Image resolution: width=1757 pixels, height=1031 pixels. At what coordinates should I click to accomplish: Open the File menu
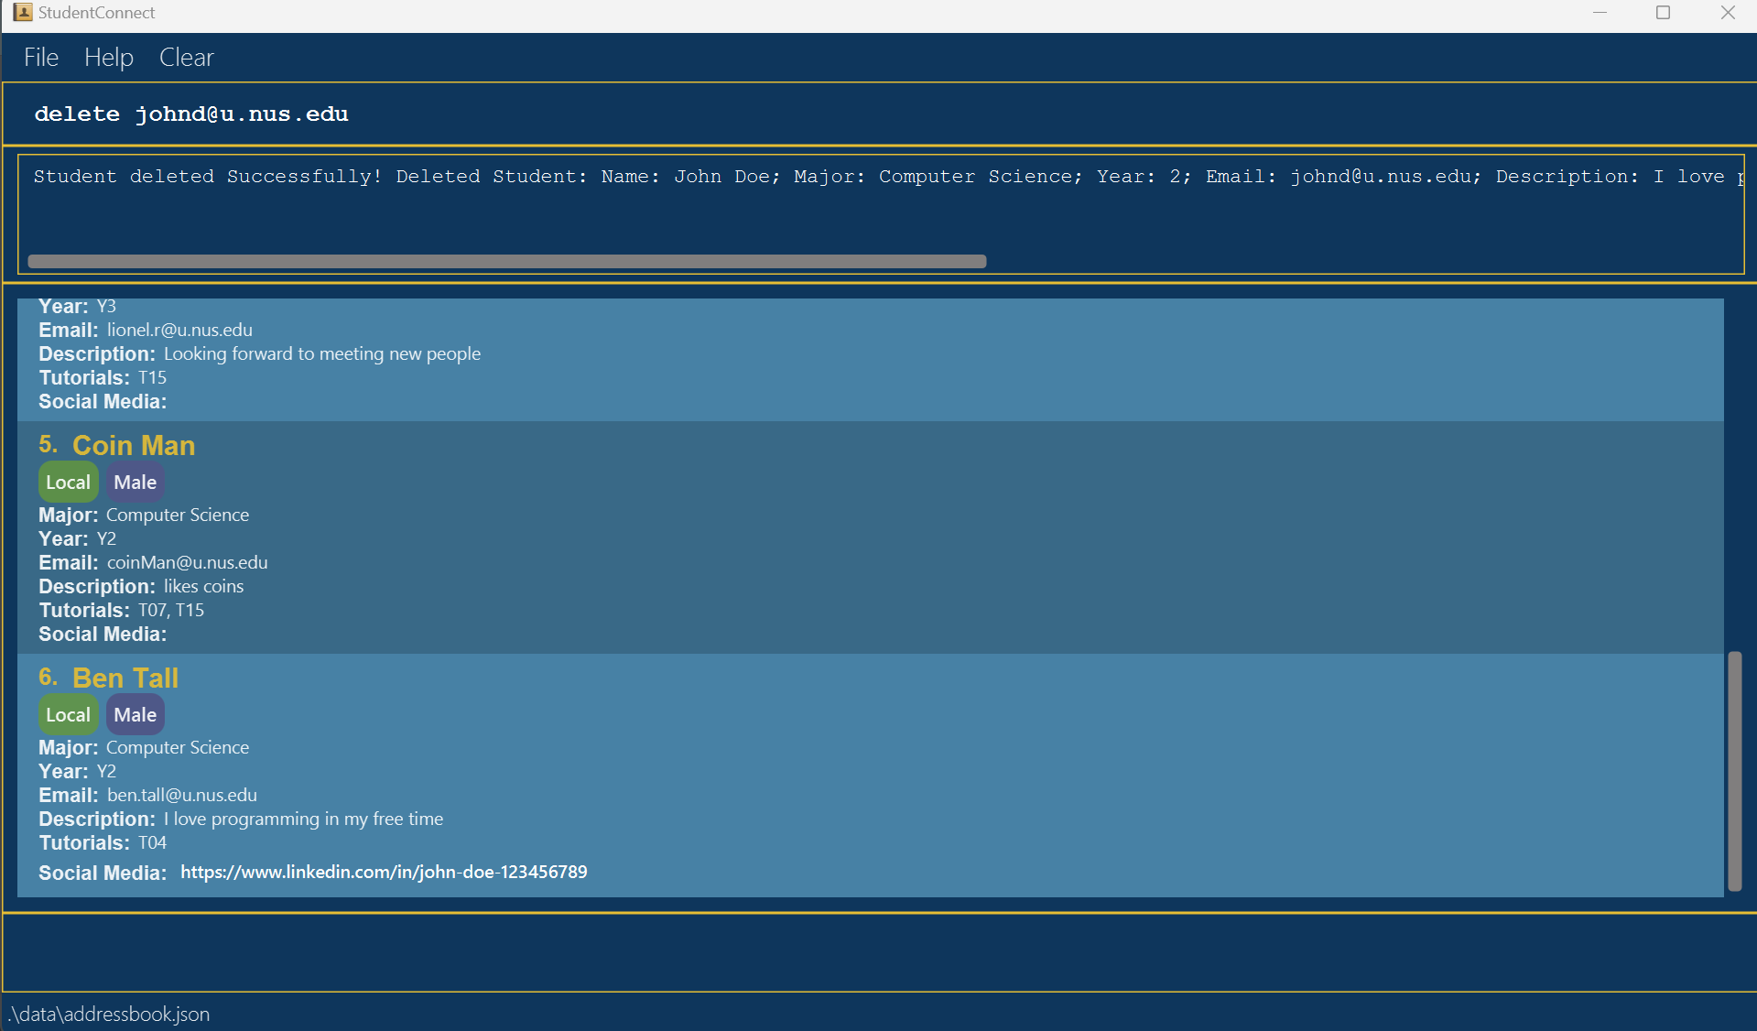[x=40, y=57]
